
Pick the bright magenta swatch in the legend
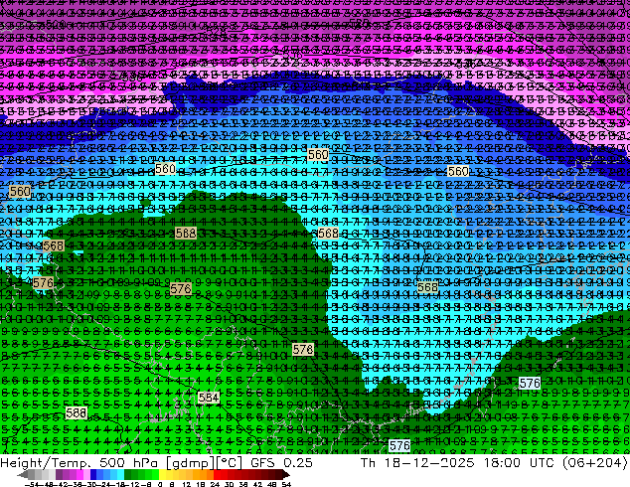79,475
